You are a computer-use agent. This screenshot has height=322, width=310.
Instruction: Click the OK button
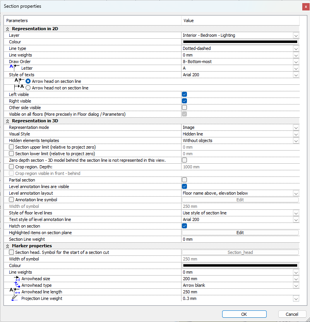tap(244, 314)
